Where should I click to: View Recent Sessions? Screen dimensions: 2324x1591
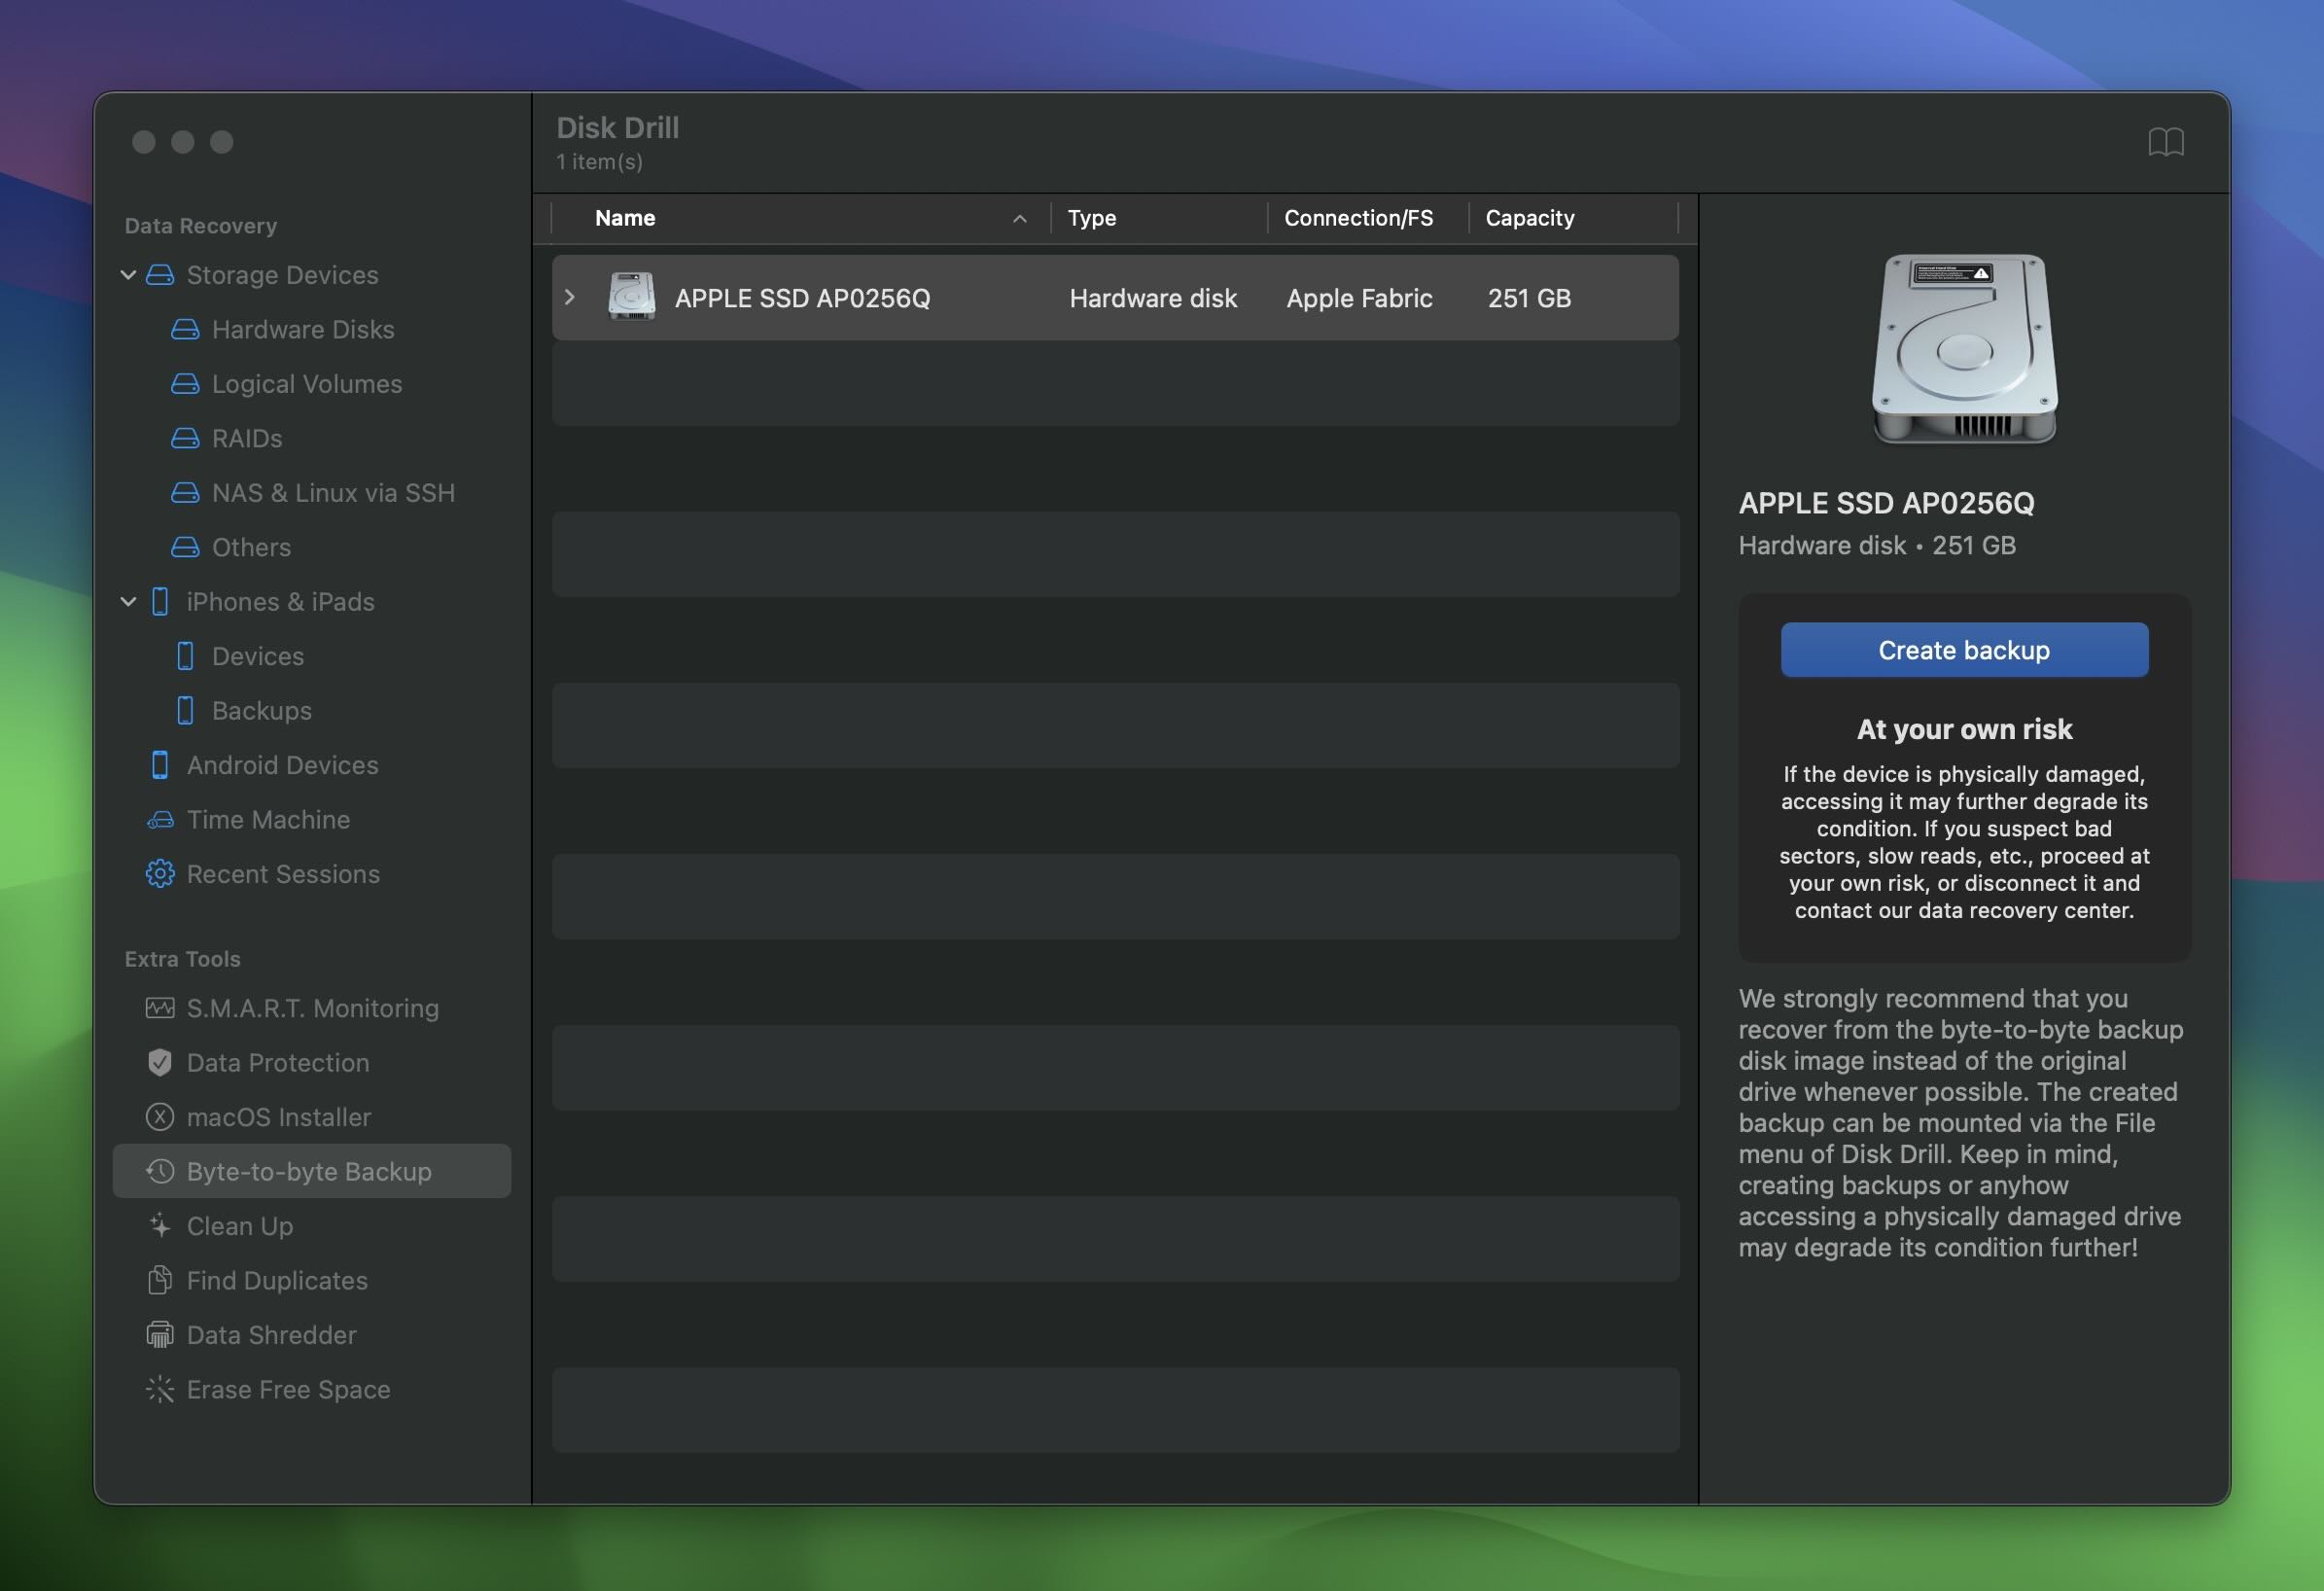coord(283,874)
